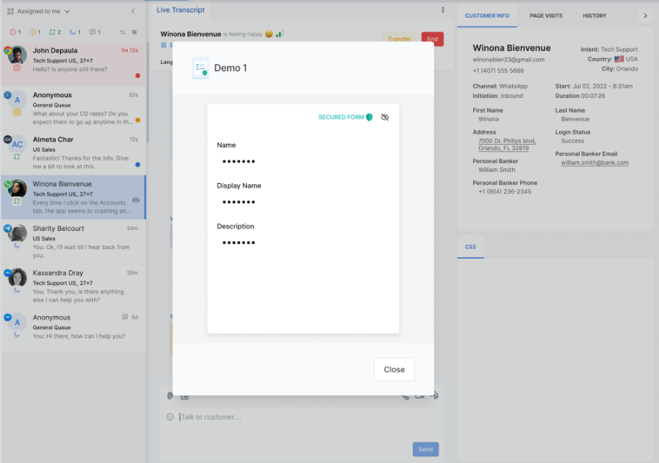Filter by green transfer arrows icon
Viewport: 659px width, 463px height.
coord(54,32)
